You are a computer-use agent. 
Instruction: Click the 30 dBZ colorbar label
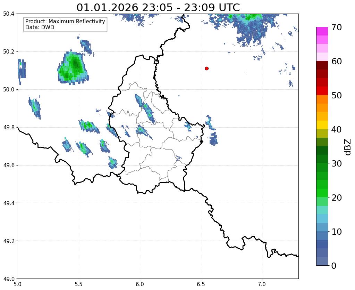point(337,163)
